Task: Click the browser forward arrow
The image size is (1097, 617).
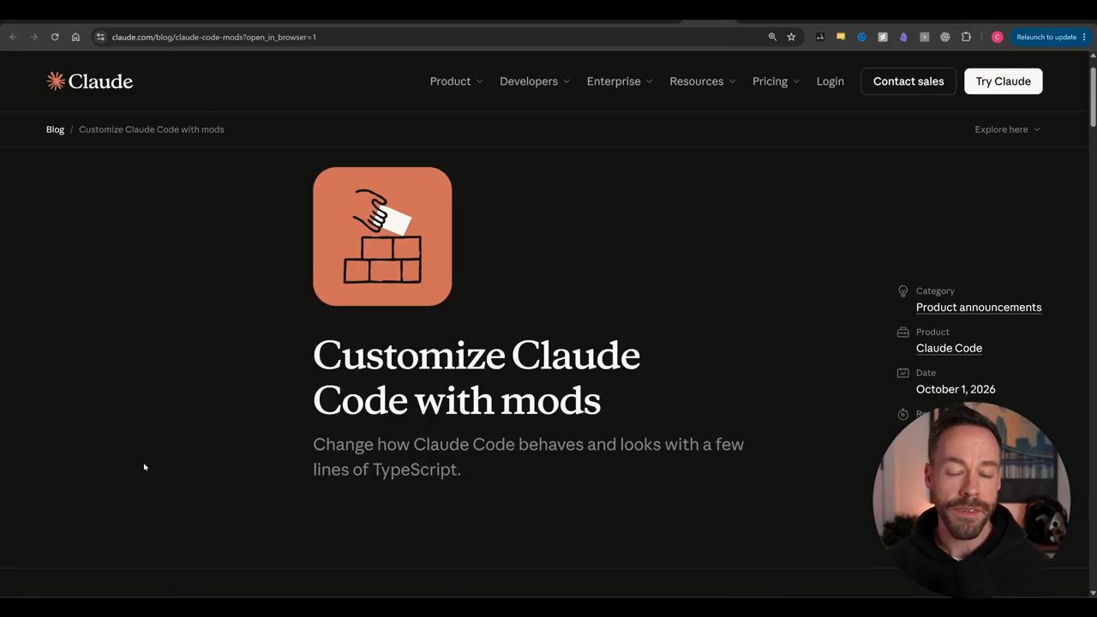Action: click(33, 37)
